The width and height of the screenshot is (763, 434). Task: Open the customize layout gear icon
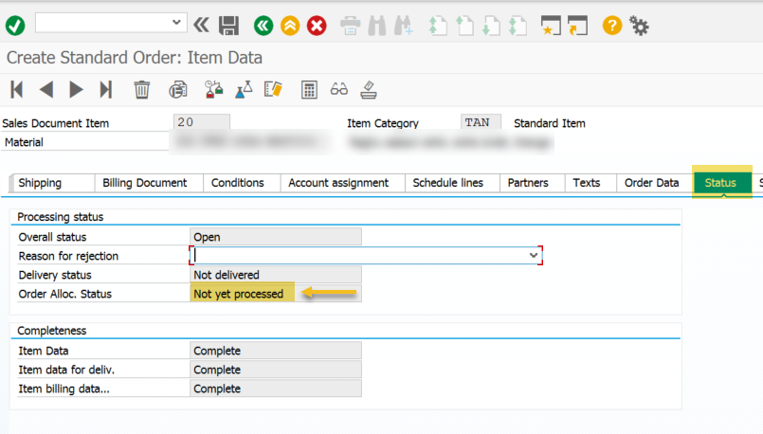click(640, 25)
